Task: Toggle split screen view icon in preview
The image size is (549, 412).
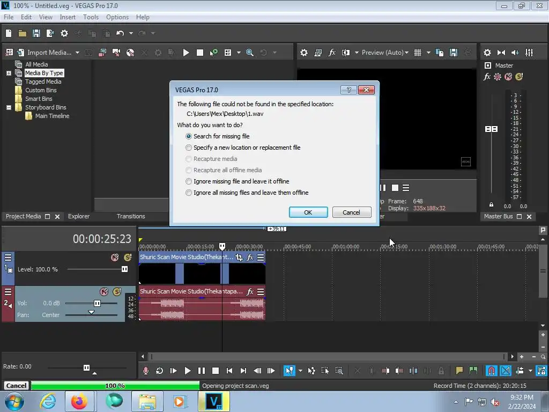Action: (x=346, y=53)
